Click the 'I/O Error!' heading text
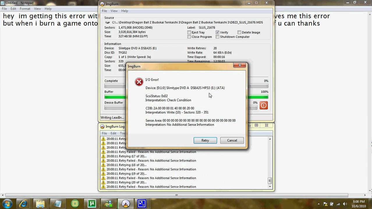 [x=152, y=80]
